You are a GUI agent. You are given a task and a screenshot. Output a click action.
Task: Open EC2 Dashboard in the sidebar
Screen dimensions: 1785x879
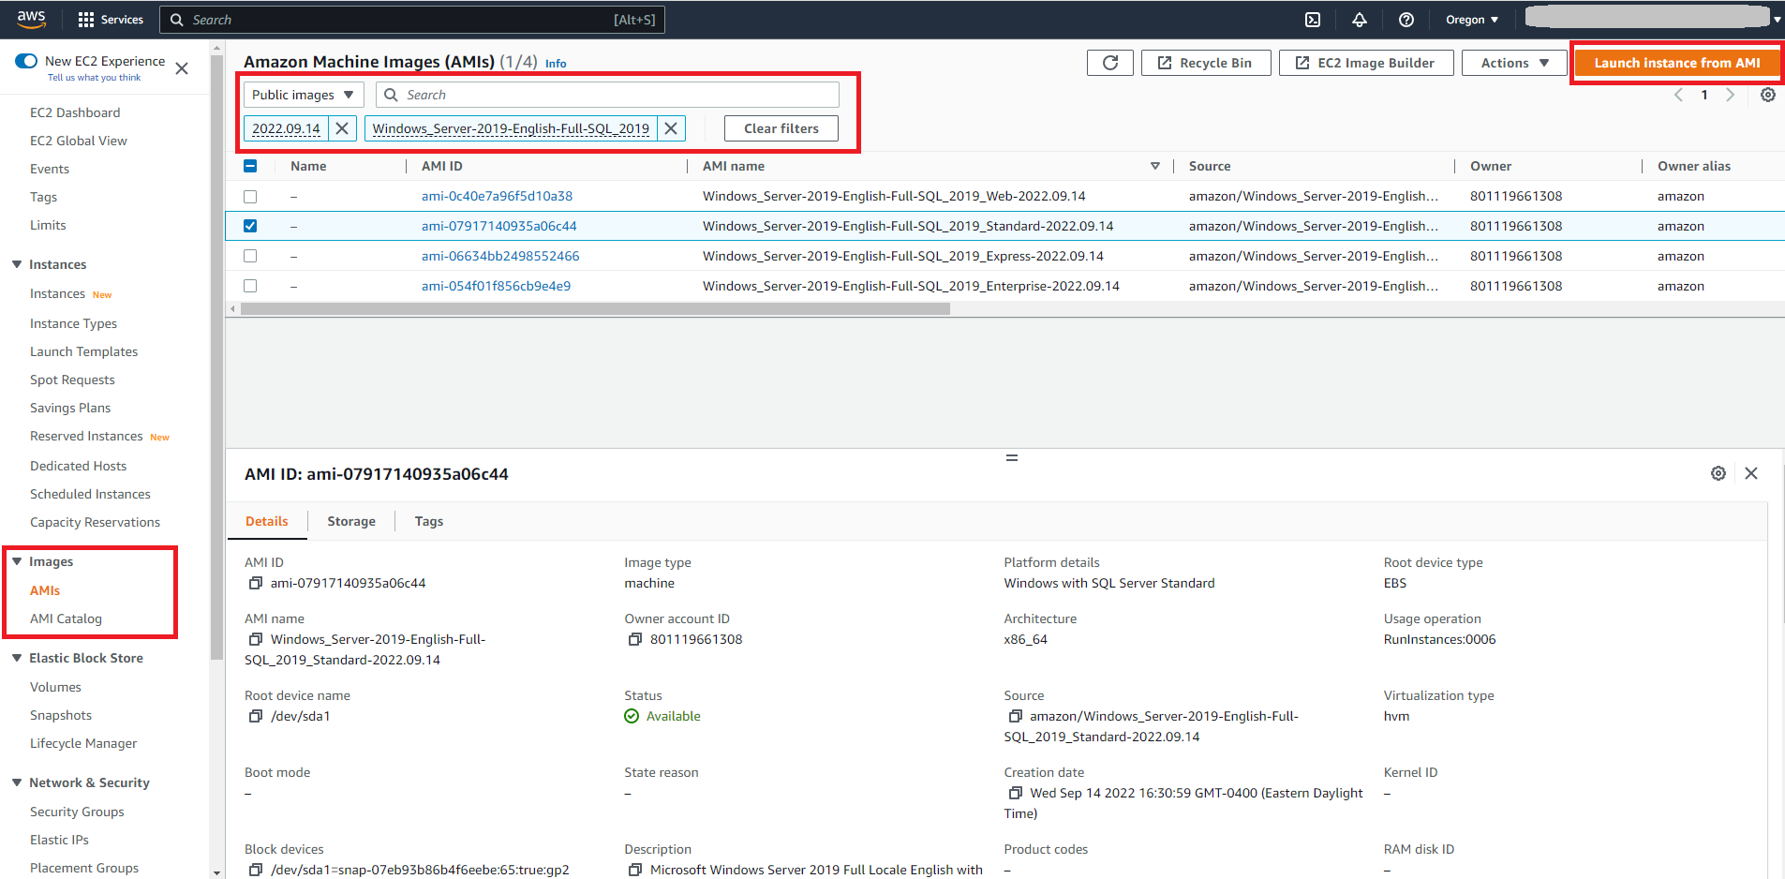pyautogui.click(x=75, y=112)
